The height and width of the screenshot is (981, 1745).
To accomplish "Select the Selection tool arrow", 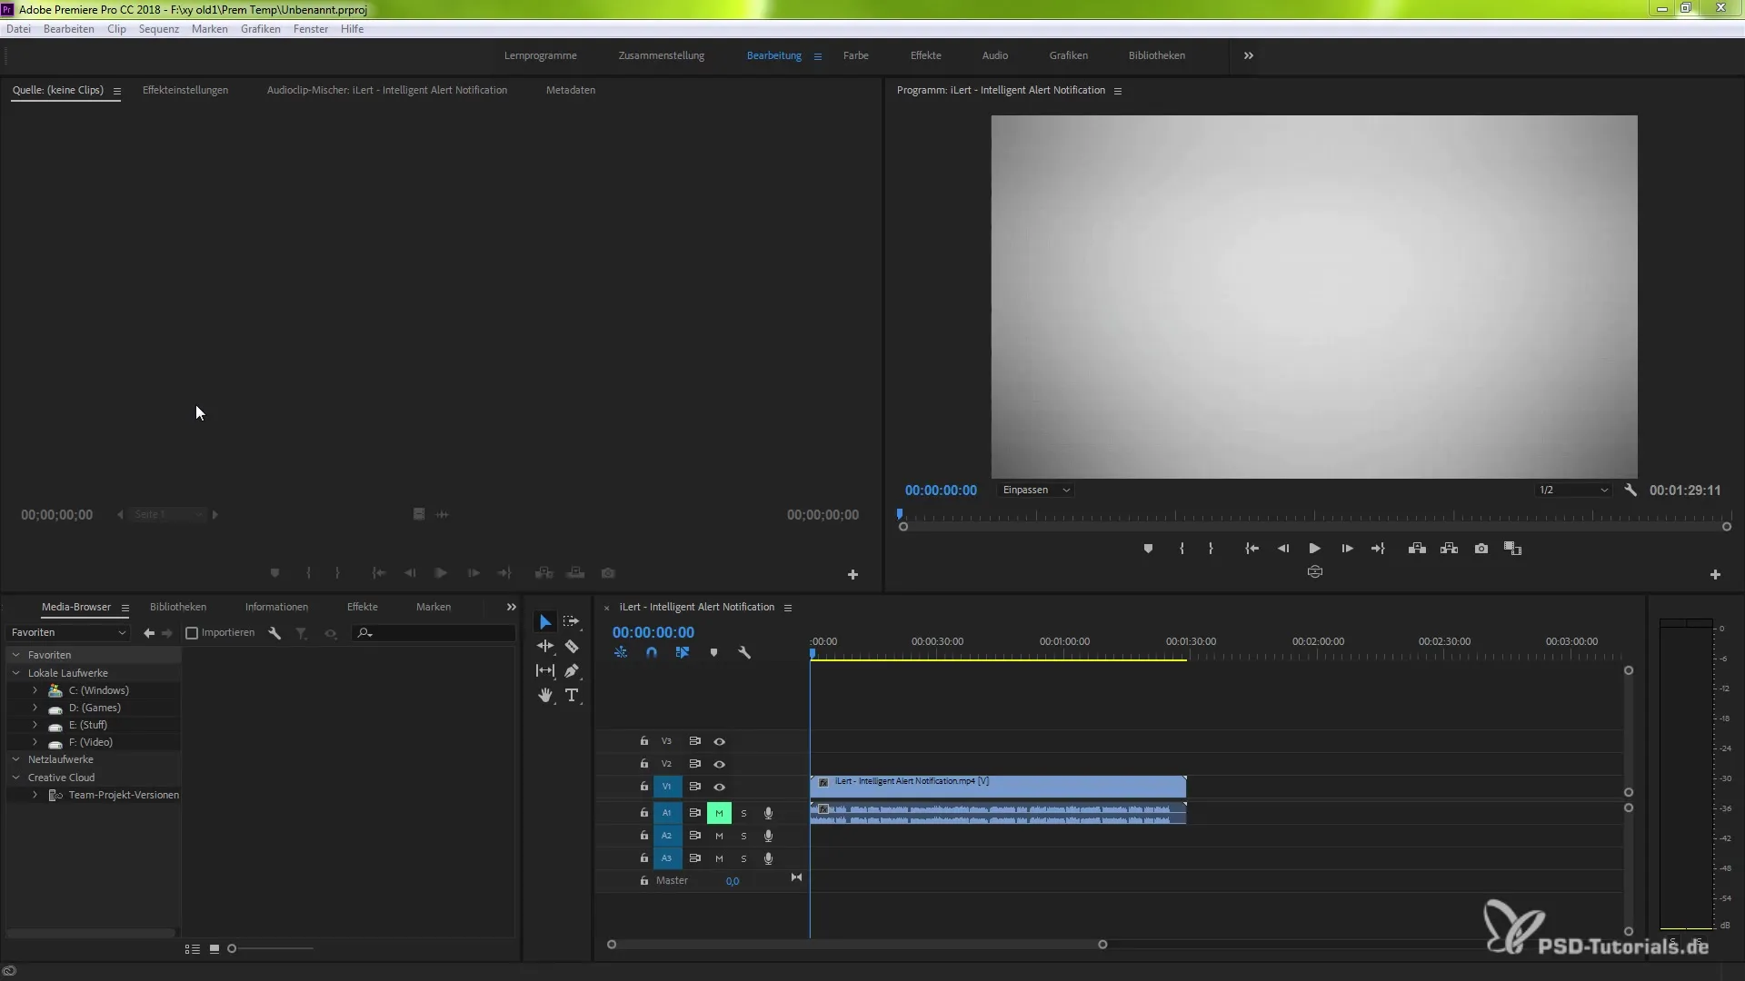I will pos(544,622).
